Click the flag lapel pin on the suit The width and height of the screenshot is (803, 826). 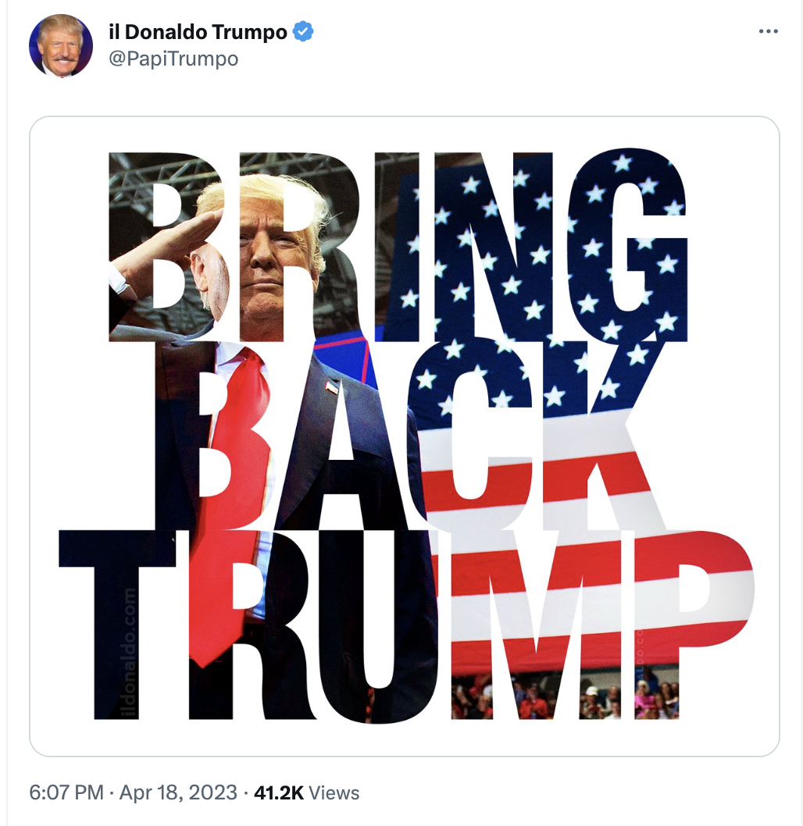(331, 388)
